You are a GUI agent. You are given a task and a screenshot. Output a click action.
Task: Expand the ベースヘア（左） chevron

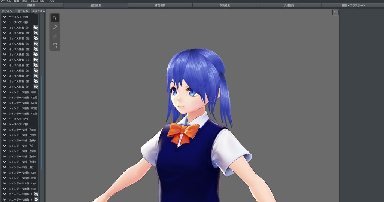point(4,119)
